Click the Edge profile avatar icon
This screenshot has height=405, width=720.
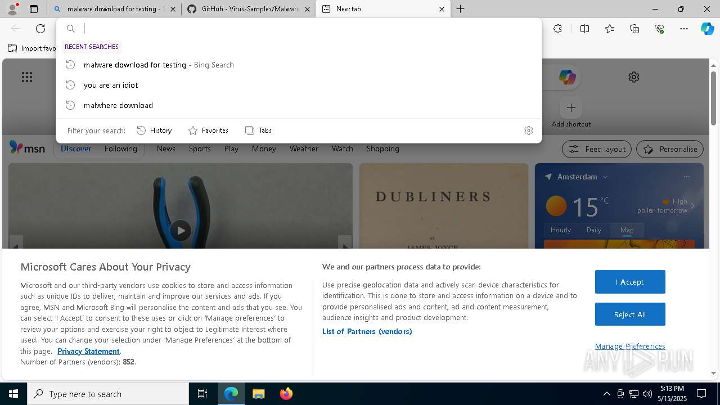pos(12,9)
